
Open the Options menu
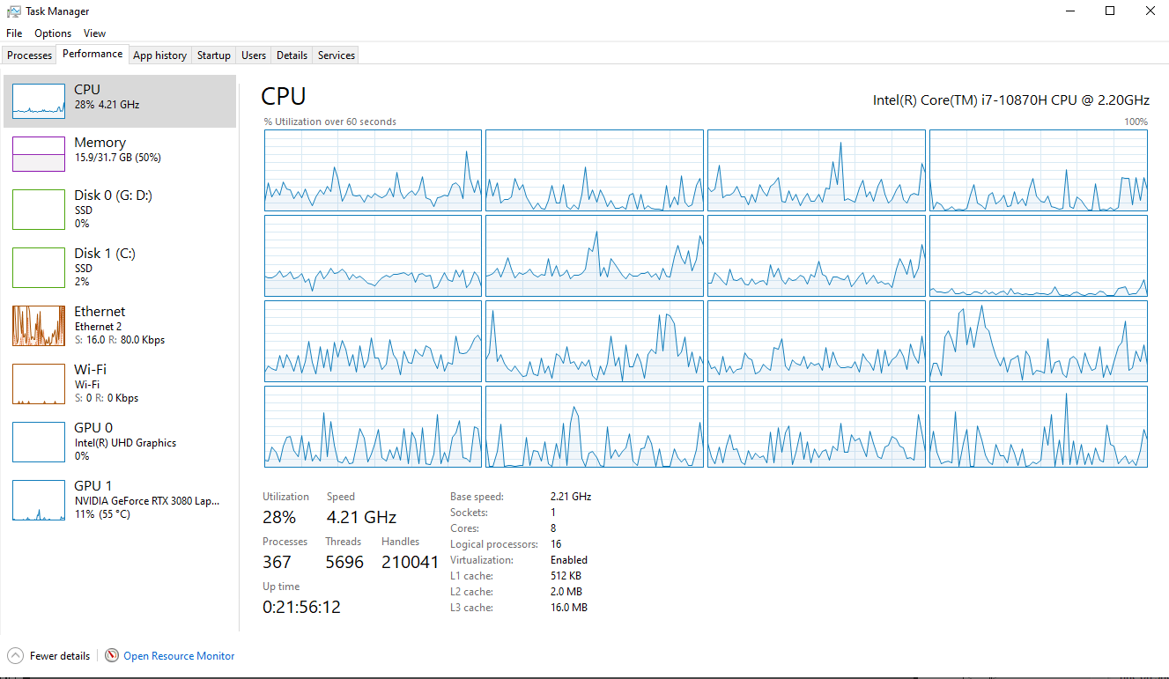coord(52,33)
